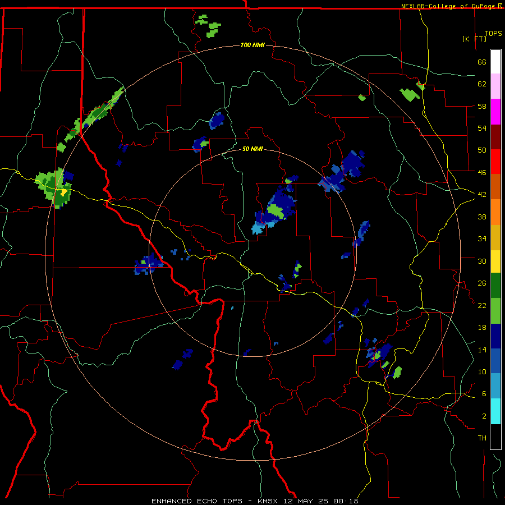Click the TH legend label
The width and height of the screenshot is (505, 505).
pos(482,438)
